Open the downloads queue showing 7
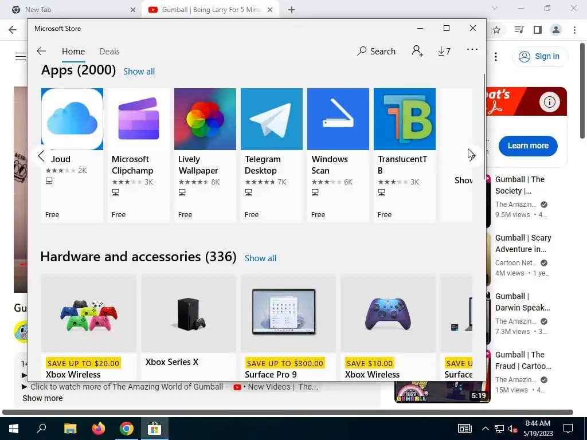Viewport: 587px width, 440px height. (444, 51)
